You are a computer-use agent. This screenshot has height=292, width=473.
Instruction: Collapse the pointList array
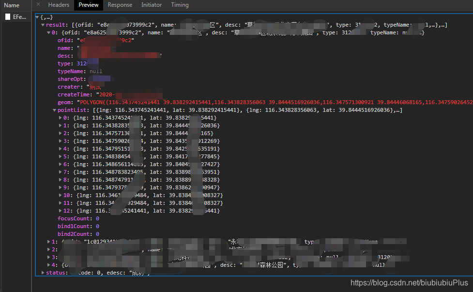(54, 110)
